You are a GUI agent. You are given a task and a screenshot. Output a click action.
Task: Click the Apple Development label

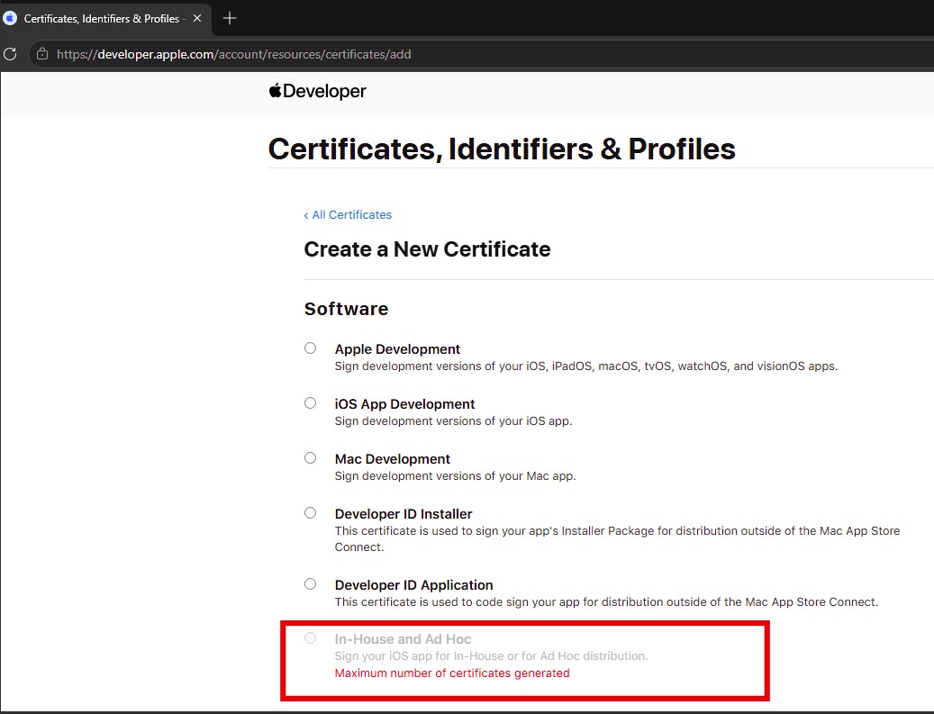397,349
